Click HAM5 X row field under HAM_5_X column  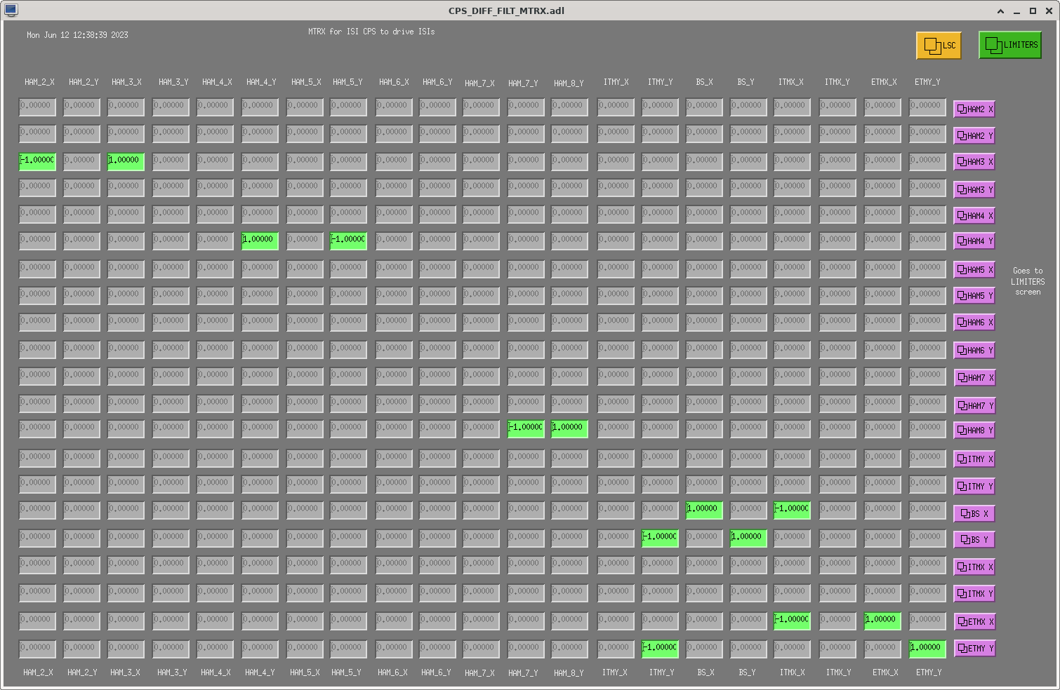(x=305, y=269)
